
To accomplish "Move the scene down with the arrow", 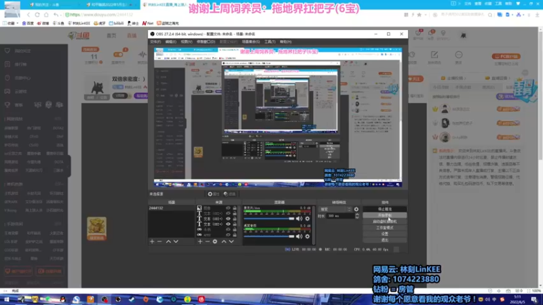I will [176, 241].
